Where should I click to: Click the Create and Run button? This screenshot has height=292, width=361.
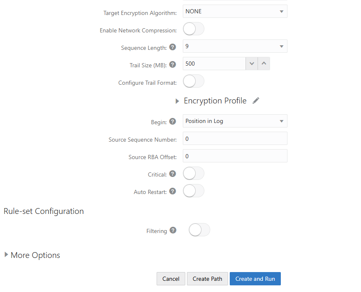point(255,279)
